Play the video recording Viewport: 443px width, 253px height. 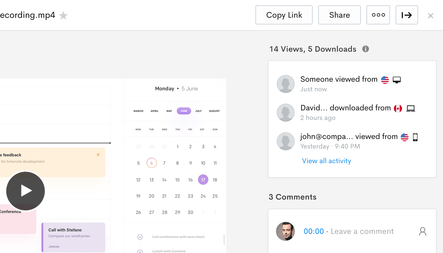coord(26,191)
